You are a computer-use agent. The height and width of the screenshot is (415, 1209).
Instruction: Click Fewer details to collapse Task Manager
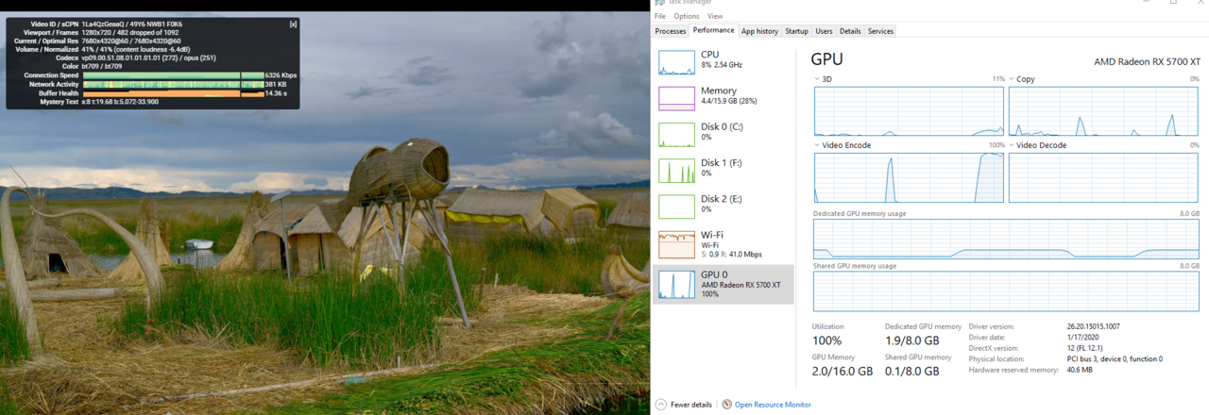click(x=690, y=405)
